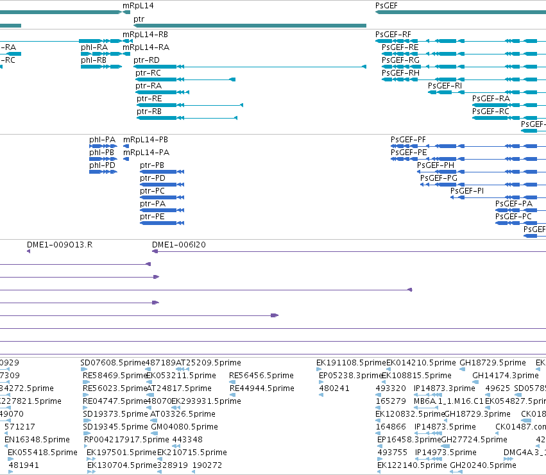The height and width of the screenshot is (475, 546).
Task: Click the ptr-RA transcript label
Action: point(149,86)
